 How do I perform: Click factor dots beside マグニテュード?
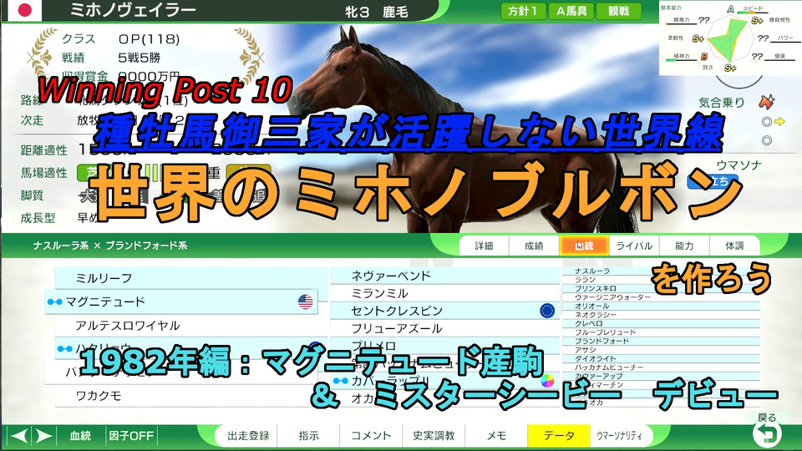click(54, 302)
